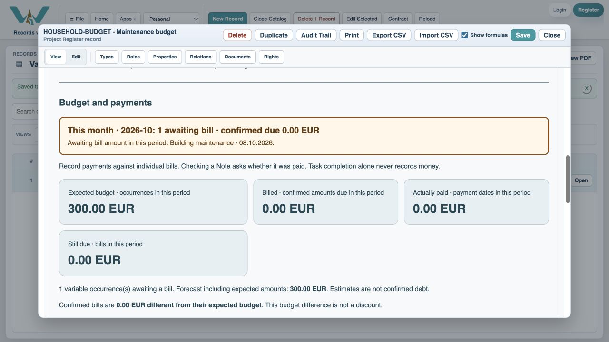Click Edit Selected in the toolbar
The width and height of the screenshot is (609, 342).
362,19
